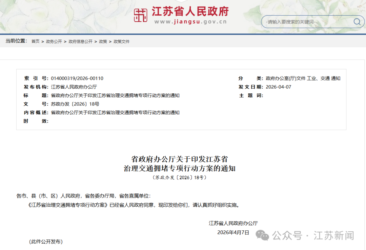Open 政务公开 breadcrumb link
Image resolution: width=366 pixels, height=250 pixels.
[x=54, y=42]
